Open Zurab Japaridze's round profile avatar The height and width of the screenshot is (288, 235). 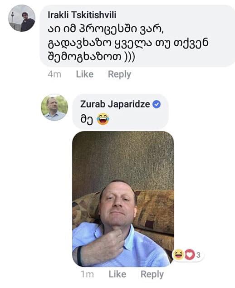pyautogui.click(x=54, y=107)
